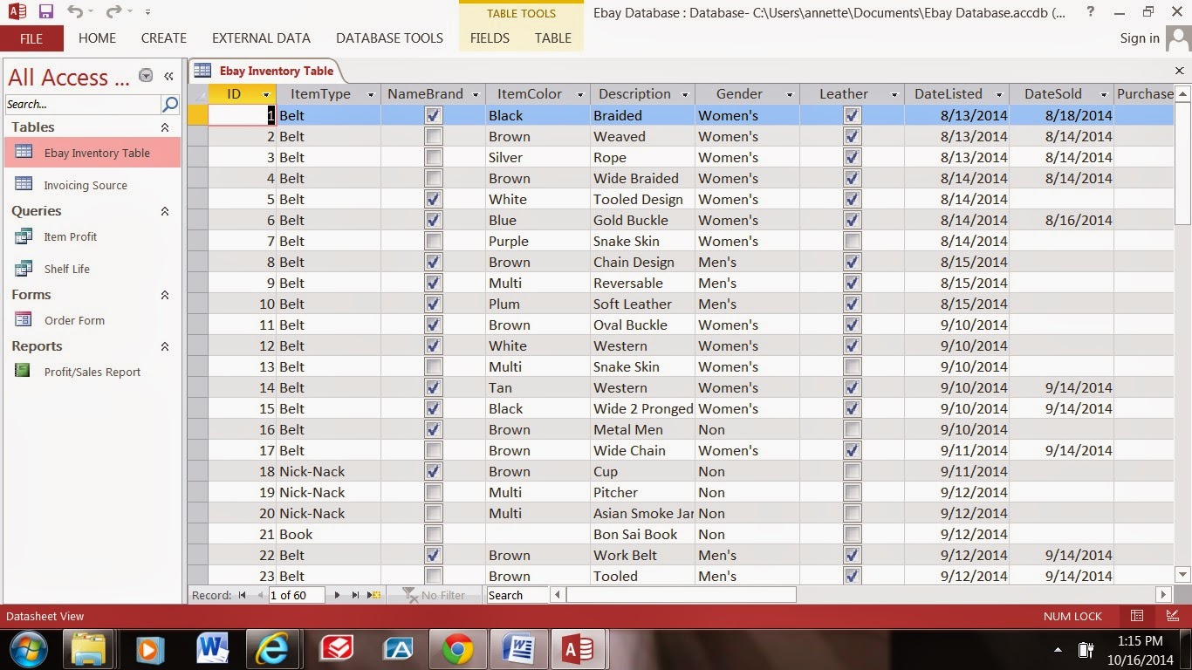
Task: Open the ItemType column filter dropdown
Action: tap(371, 94)
